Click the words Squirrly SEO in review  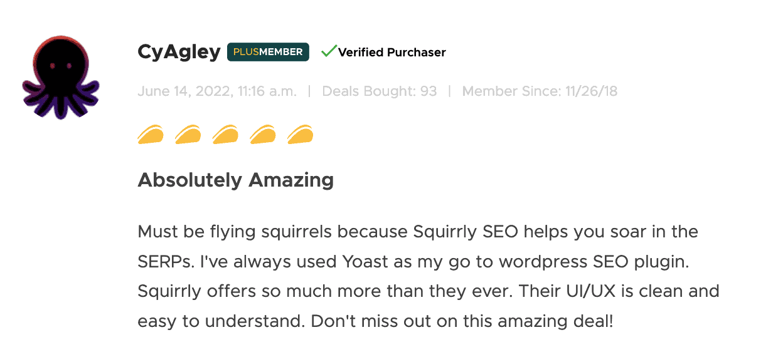[466, 232]
